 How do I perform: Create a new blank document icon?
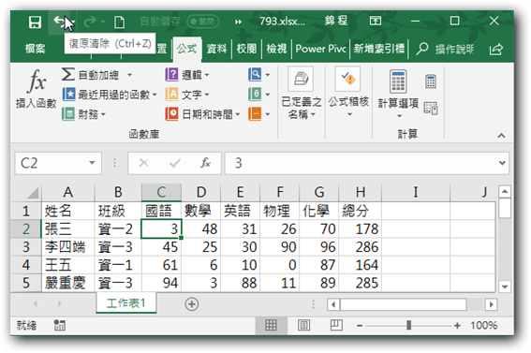point(119,22)
